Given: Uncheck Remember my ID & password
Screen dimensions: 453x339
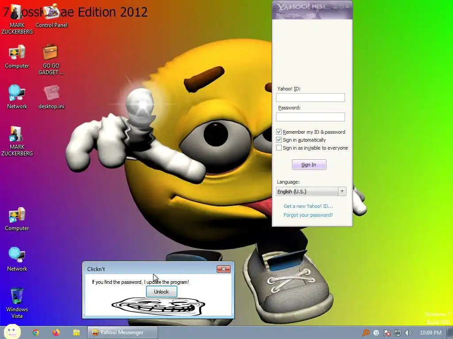Looking at the screenshot, I should click(279, 132).
